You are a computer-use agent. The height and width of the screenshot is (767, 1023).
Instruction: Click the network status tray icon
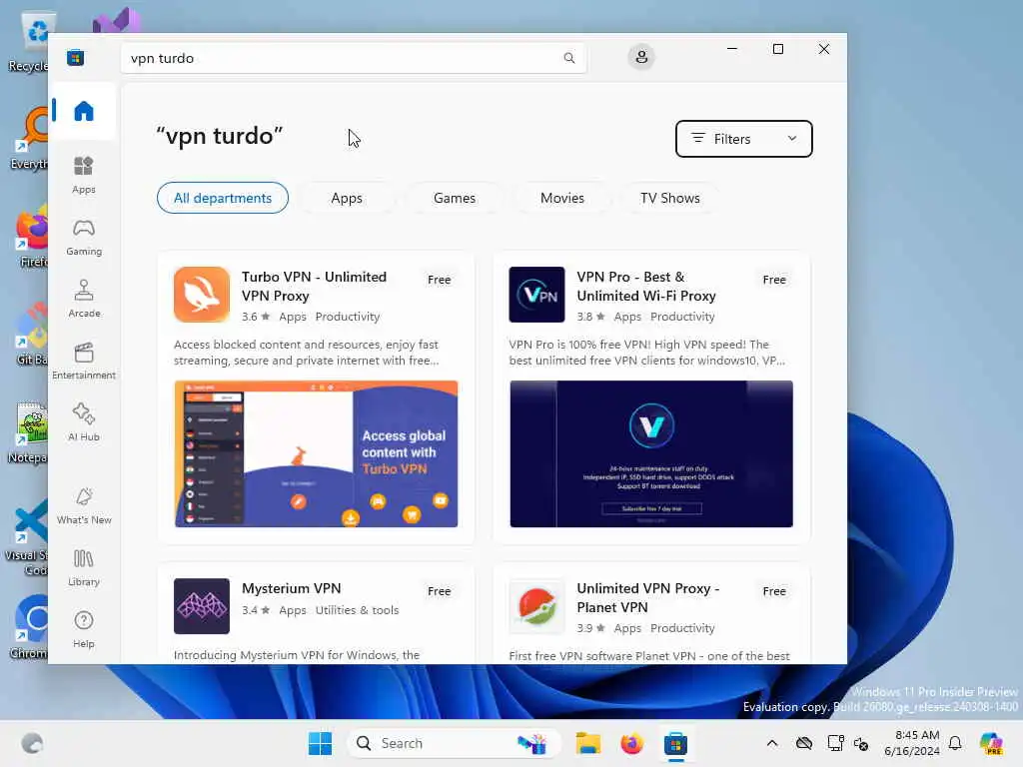click(836, 743)
